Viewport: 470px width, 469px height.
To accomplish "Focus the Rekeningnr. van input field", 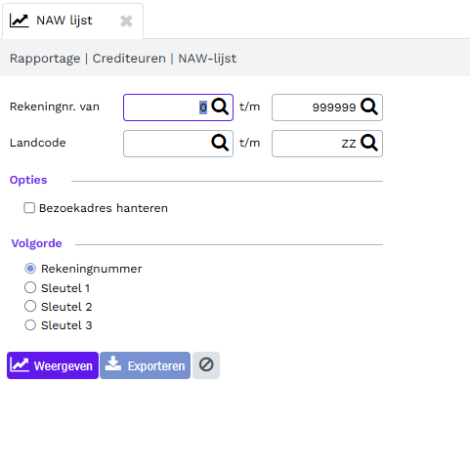I will coord(178,107).
